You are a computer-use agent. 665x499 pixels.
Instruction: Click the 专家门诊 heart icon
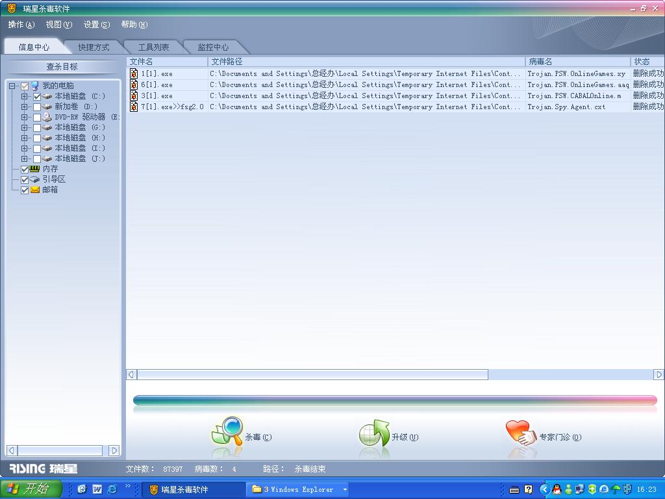pyautogui.click(x=521, y=433)
